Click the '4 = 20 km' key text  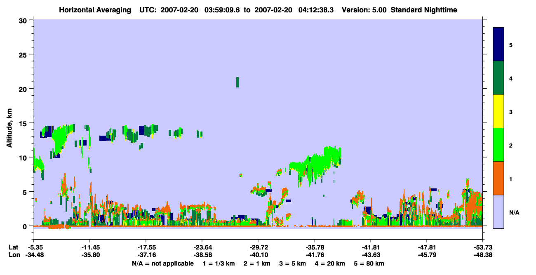point(331,263)
